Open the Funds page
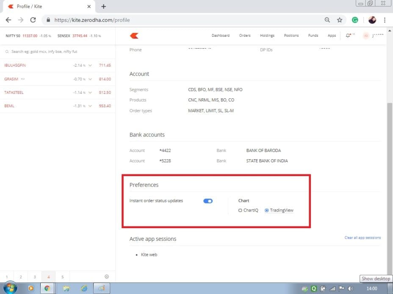Image resolution: width=393 pixels, height=294 pixels. (x=313, y=35)
